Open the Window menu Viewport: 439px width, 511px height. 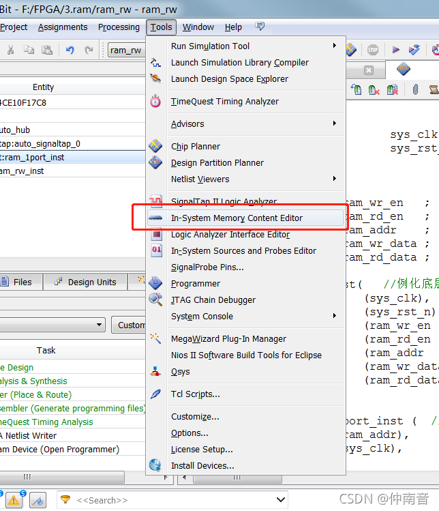[x=198, y=27]
